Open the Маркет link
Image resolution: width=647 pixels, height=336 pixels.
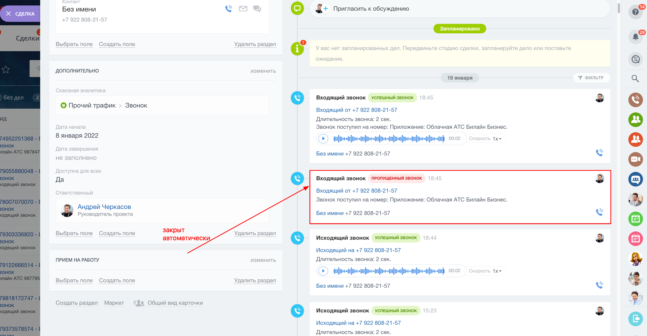coord(114,303)
